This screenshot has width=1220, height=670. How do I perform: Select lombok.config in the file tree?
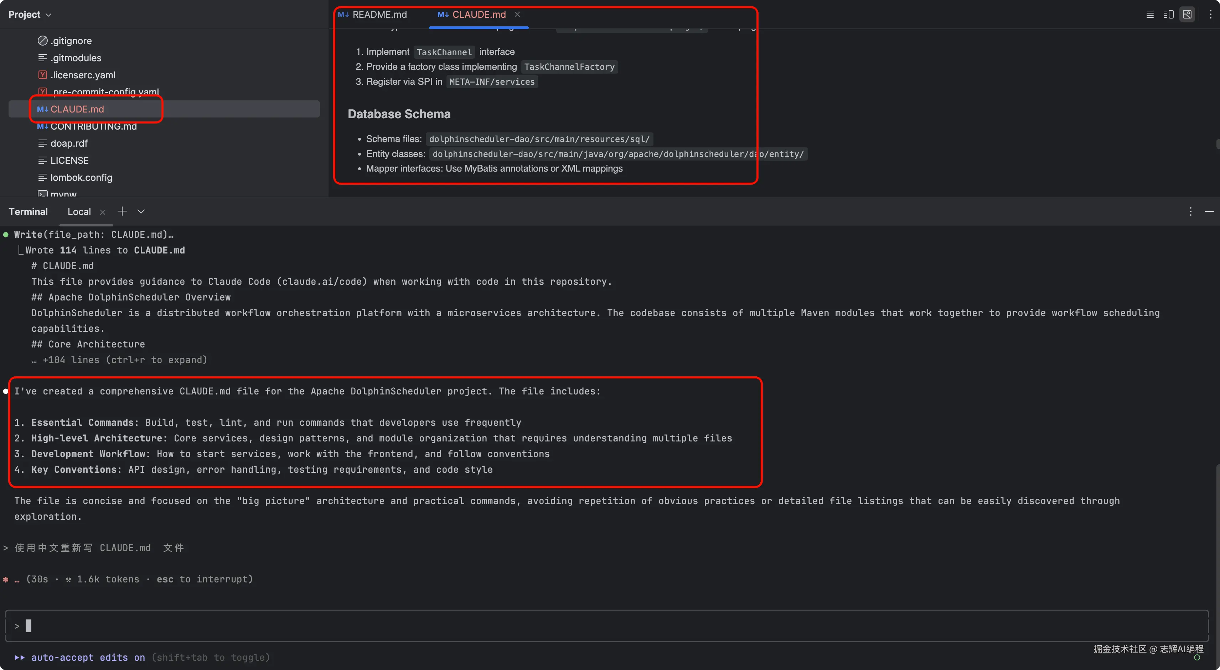tap(81, 177)
